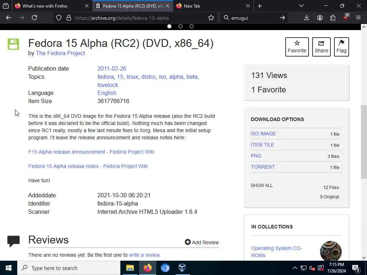The image size is (367, 275).
Task: Open the Chromium-style blue browser taskbar icon
Action: tap(165, 268)
